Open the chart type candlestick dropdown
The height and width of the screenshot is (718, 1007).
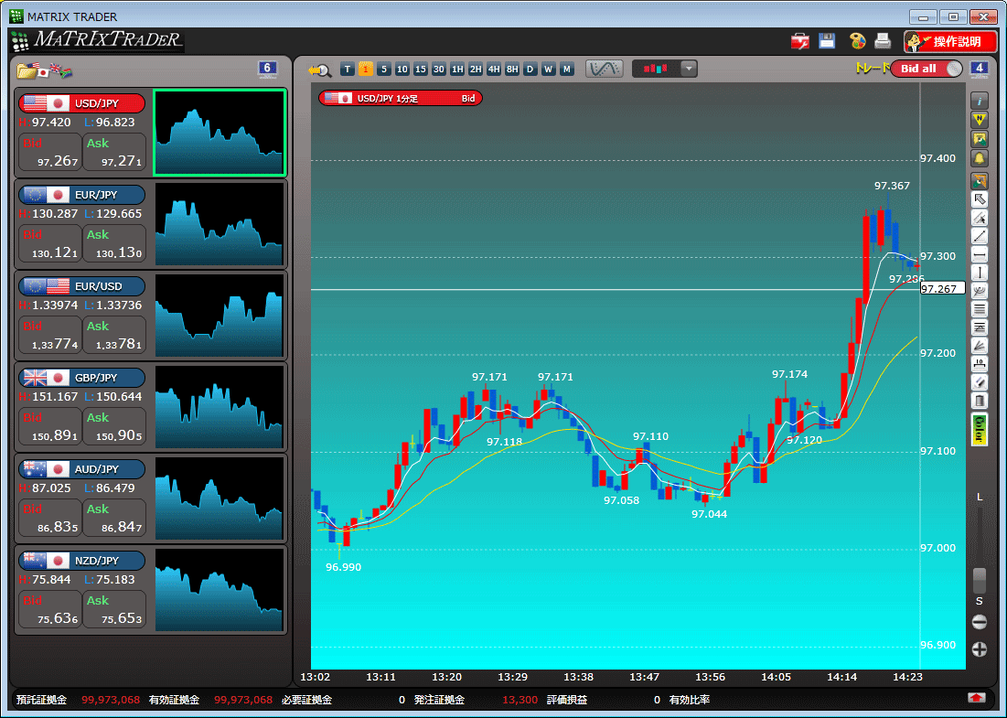tap(665, 69)
